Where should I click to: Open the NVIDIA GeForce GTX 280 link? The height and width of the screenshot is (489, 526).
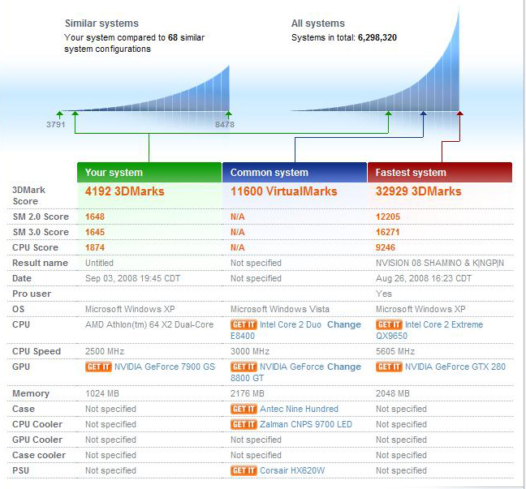coord(455,367)
